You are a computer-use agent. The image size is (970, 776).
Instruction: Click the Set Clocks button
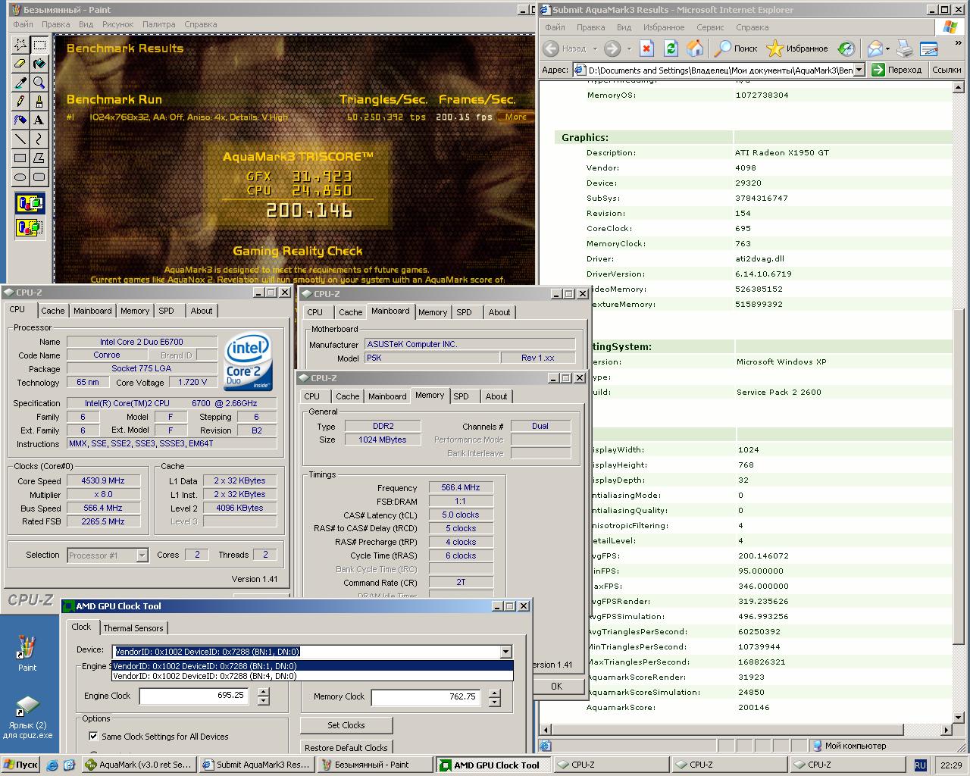(x=346, y=725)
